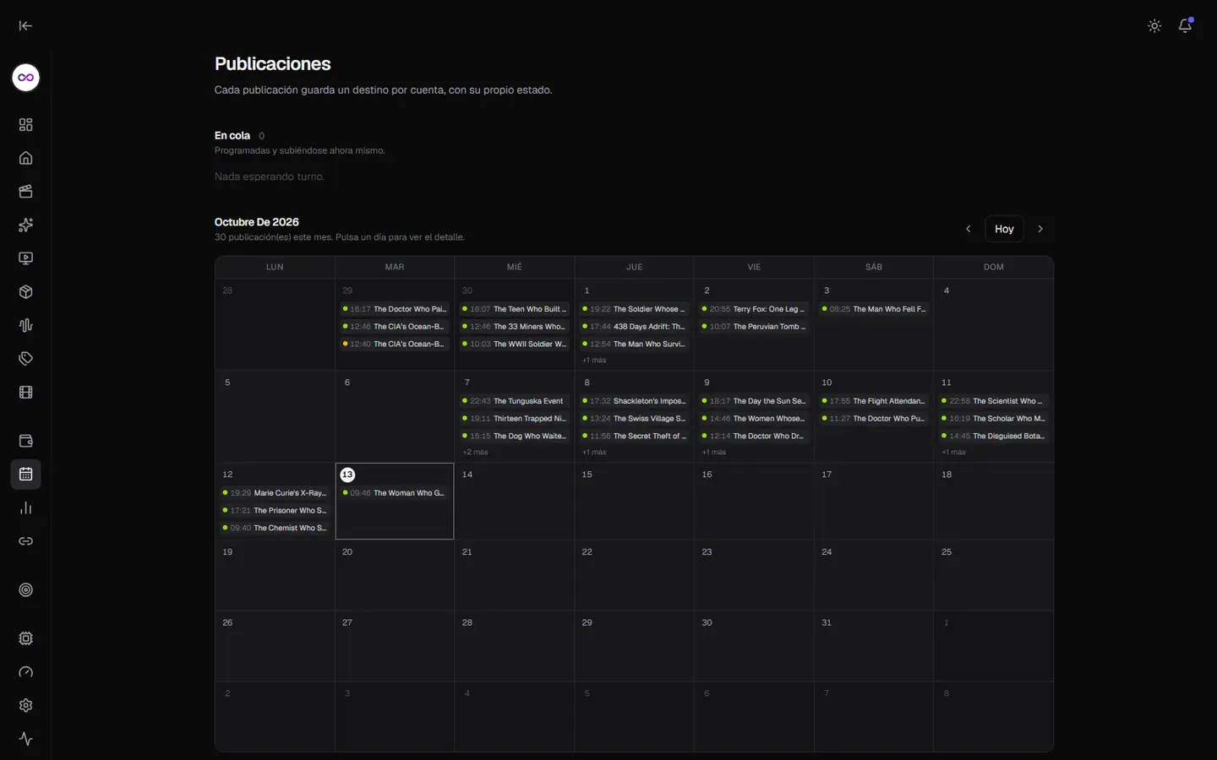Open the 17:55 The Flight Attendant publication
The width and height of the screenshot is (1217, 760).
click(x=874, y=401)
